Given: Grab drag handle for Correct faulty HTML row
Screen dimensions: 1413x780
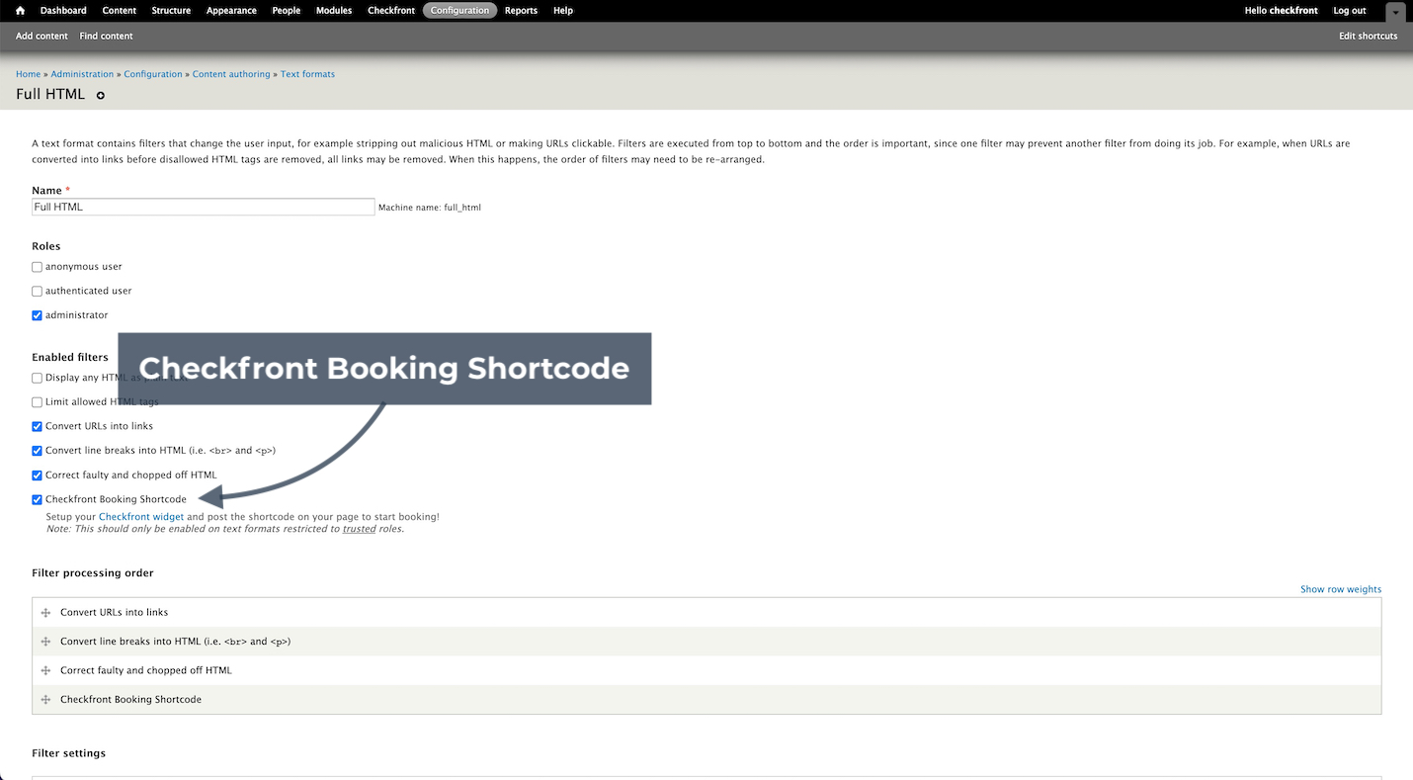Looking at the screenshot, I should coord(45,670).
